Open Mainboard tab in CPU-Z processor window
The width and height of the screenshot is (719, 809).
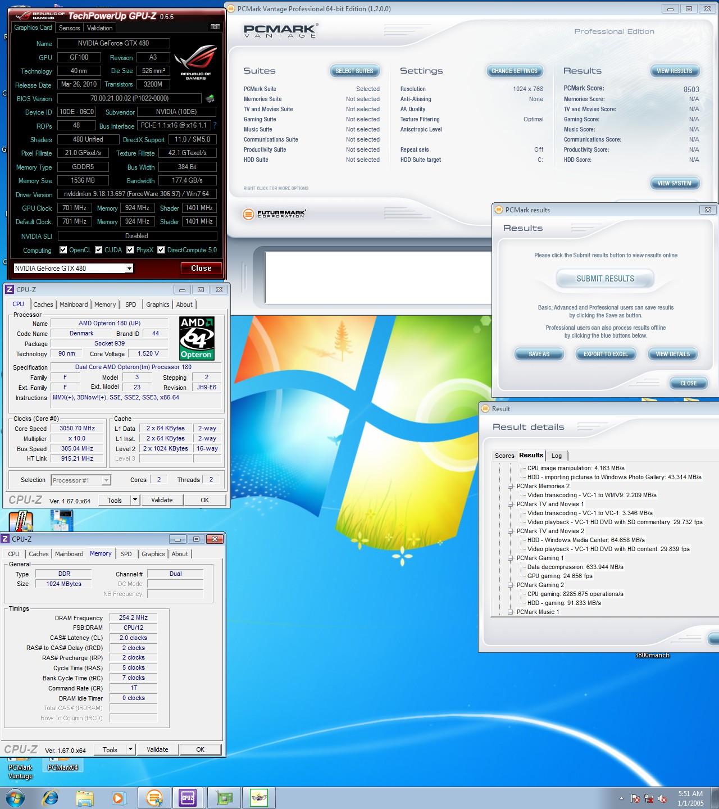(x=74, y=304)
